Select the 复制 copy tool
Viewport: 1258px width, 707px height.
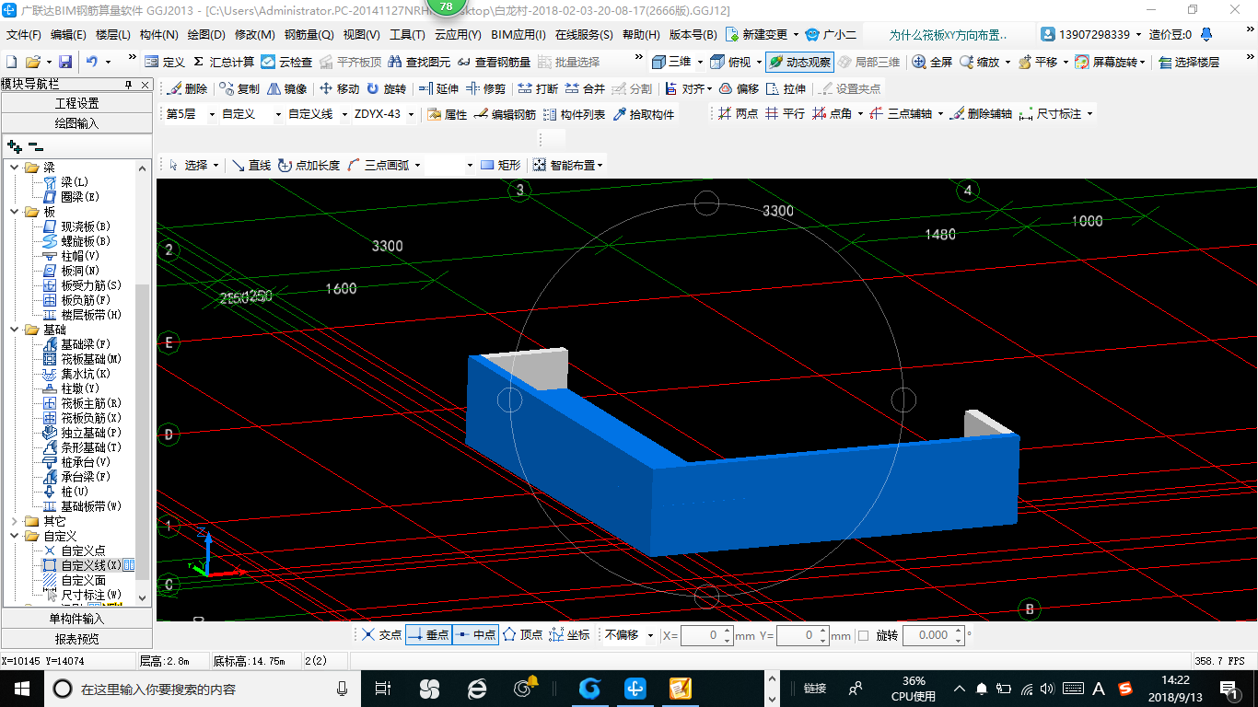239,88
